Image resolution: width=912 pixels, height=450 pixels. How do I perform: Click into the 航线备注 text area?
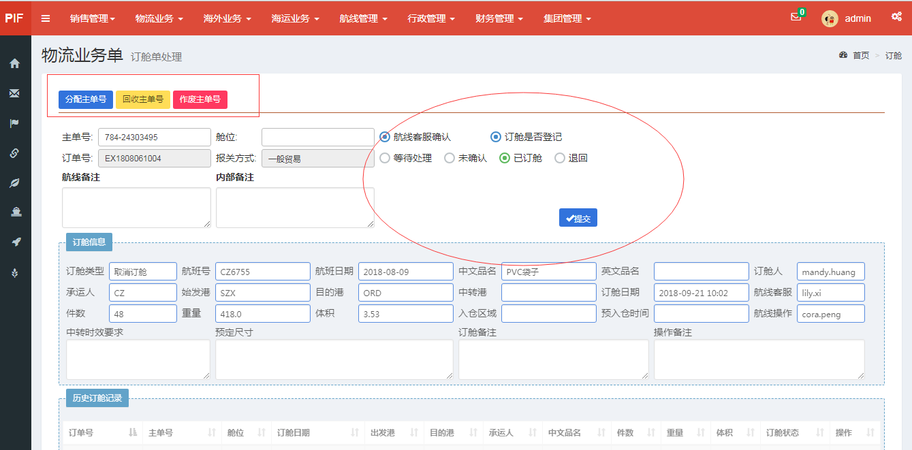pyautogui.click(x=137, y=208)
